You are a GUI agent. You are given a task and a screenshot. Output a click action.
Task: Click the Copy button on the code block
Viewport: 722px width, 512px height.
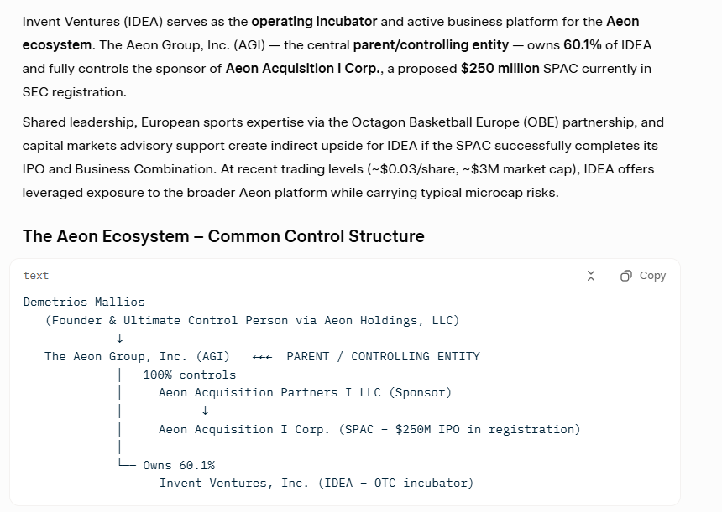643,276
